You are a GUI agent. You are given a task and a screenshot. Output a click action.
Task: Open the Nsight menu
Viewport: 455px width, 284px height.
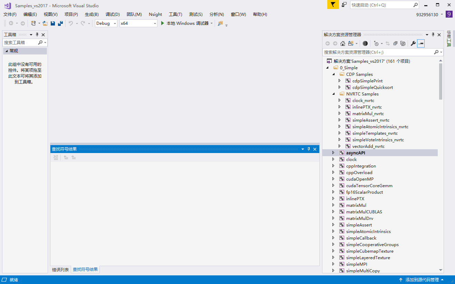click(x=155, y=14)
